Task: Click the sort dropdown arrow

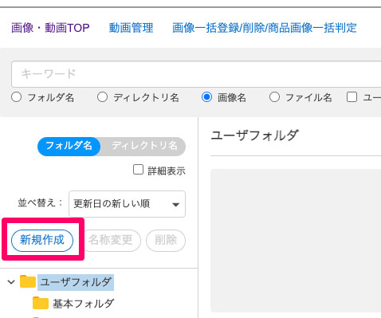Action: point(175,205)
